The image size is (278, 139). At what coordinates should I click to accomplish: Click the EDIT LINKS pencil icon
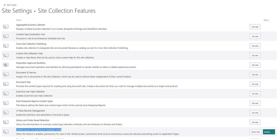coord(4,5)
